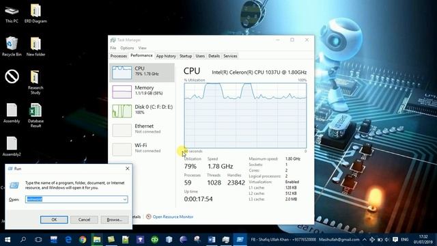Open Task Manager View menu

142,48
